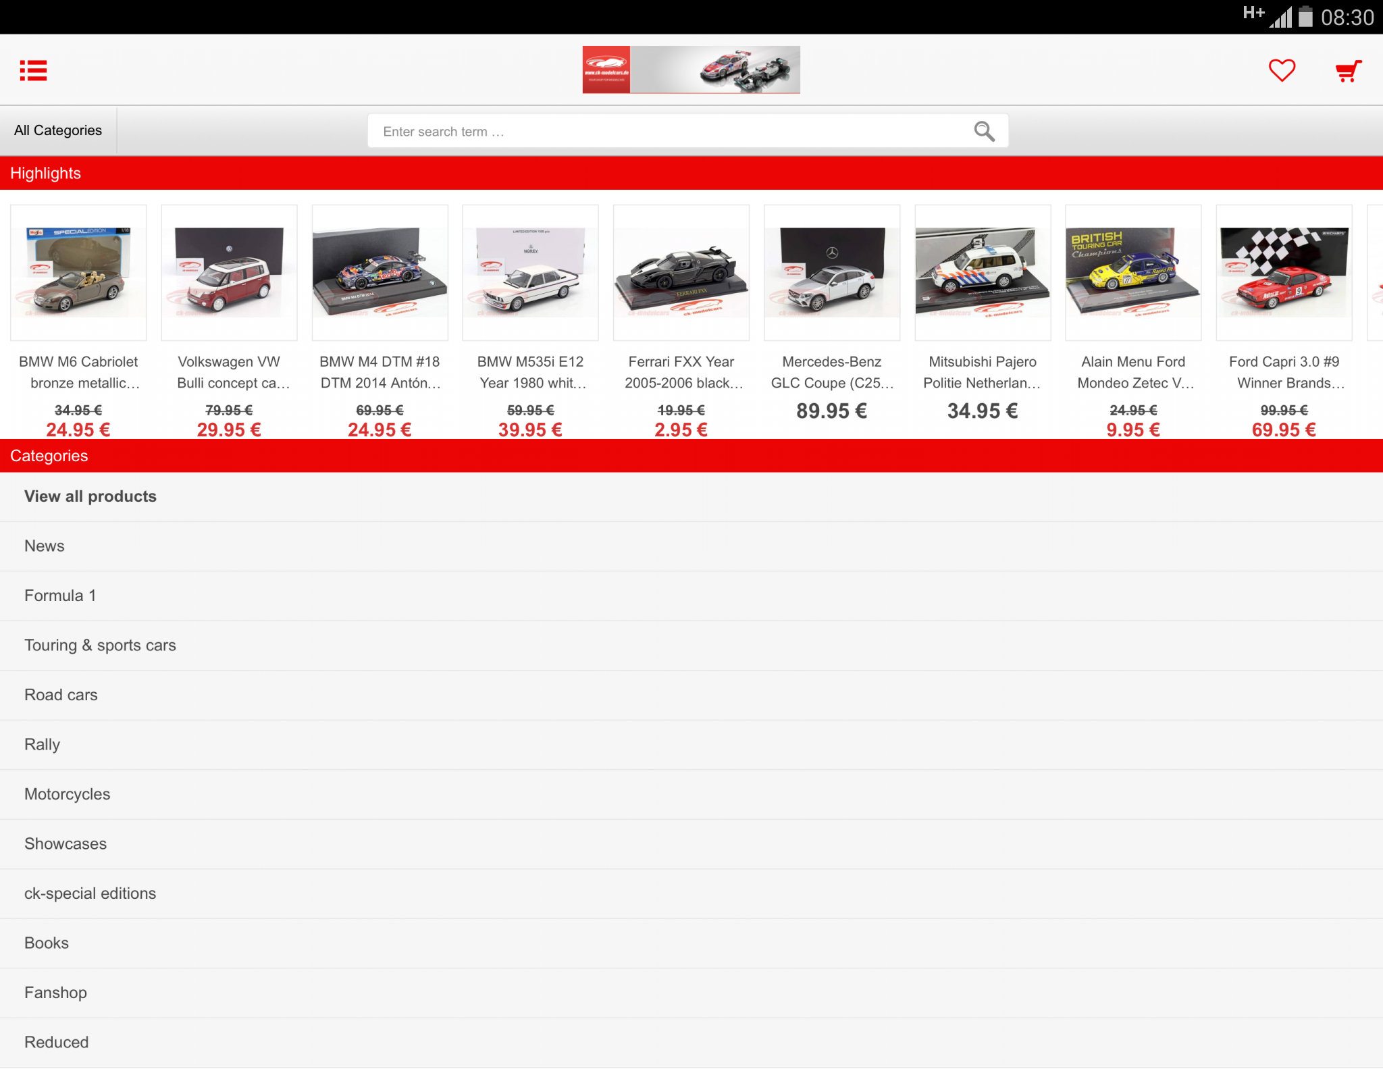Open Touring & sports cars category

100,646
